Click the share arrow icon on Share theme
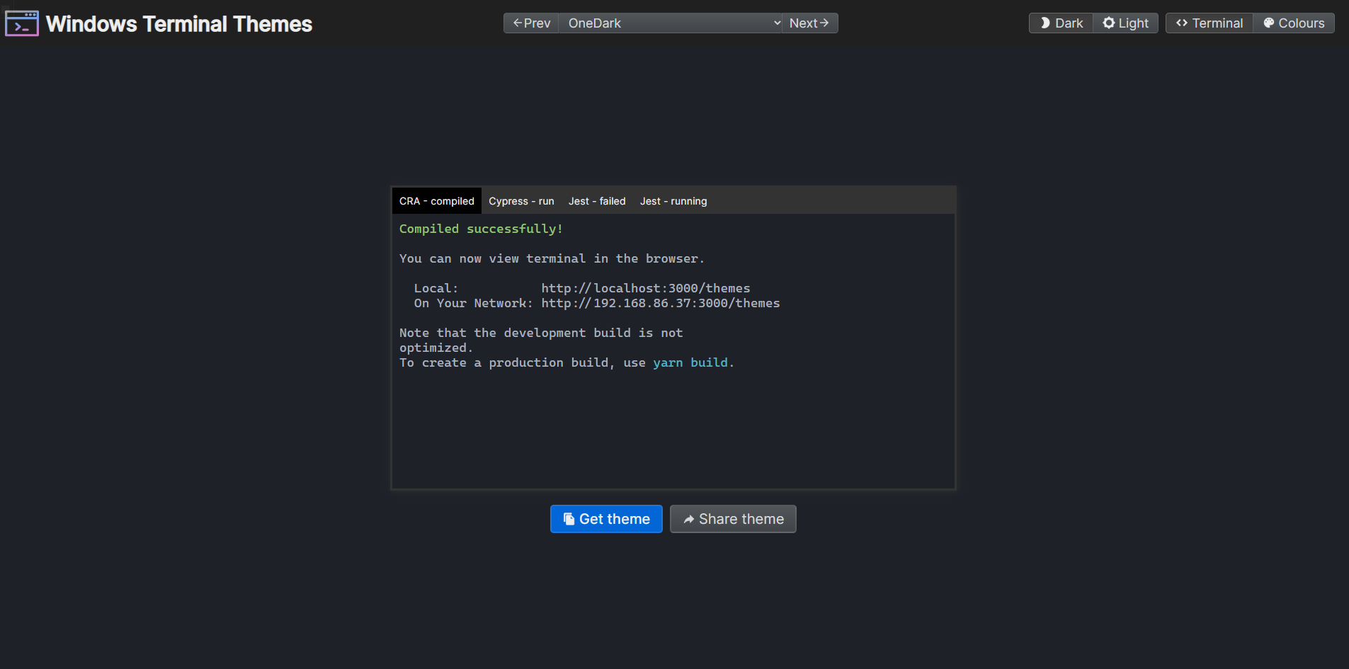Screen dimensions: 1349x669 (689, 519)
